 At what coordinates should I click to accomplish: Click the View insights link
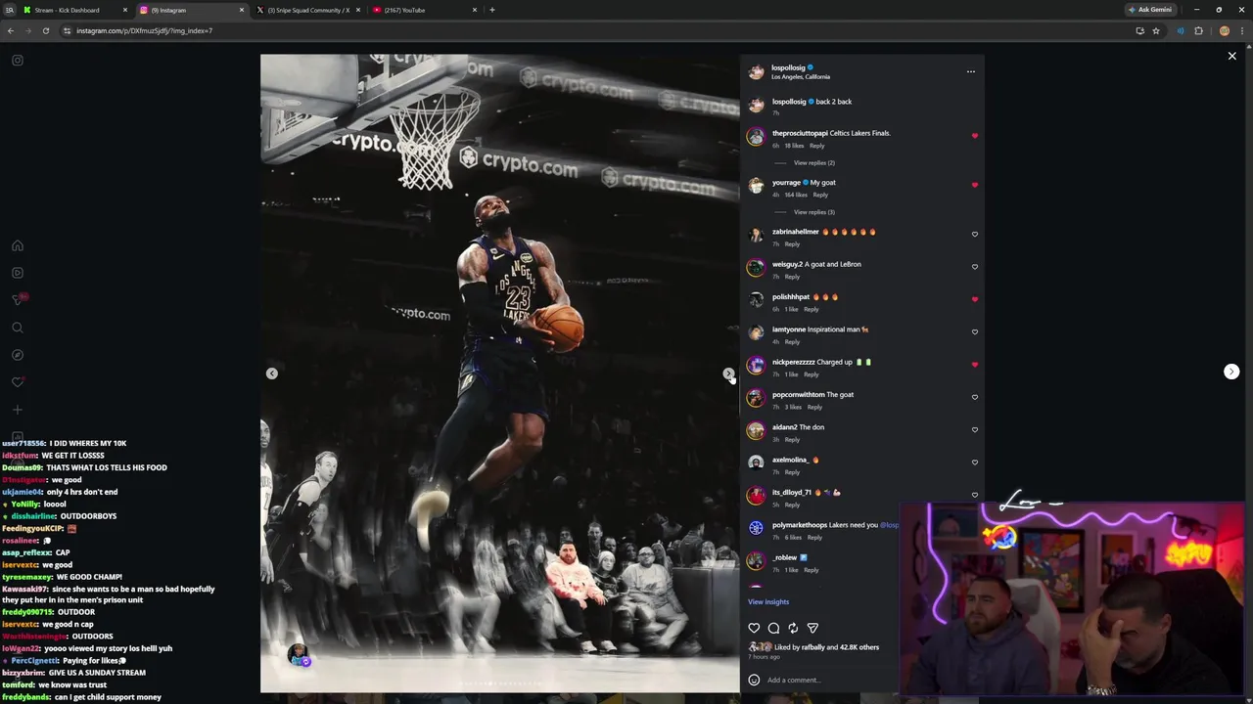pyautogui.click(x=768, y=601)
